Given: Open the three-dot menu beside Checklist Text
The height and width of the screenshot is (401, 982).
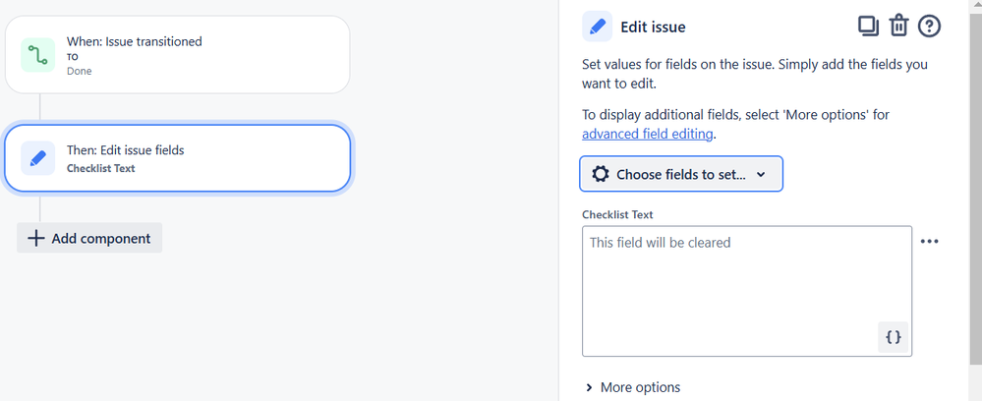Looking at the screenshot, I should click(x=929, y=242).
